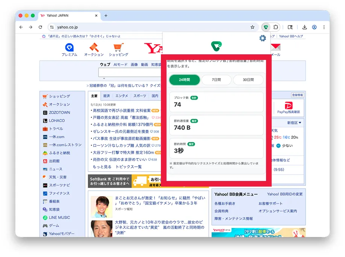Open 障害・メンテナンス情報 link

click(x=233, y=219)
